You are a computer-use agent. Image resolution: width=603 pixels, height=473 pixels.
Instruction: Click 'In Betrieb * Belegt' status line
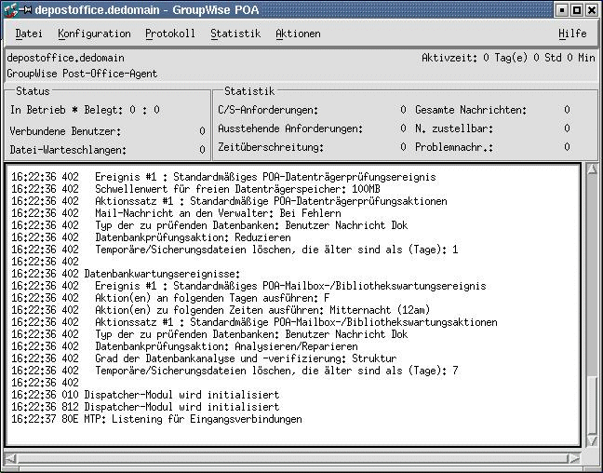point(85,110)
